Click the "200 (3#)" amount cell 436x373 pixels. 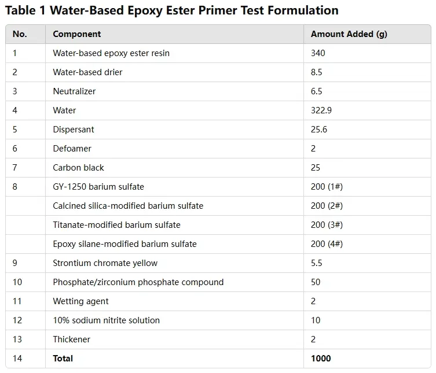327,225
